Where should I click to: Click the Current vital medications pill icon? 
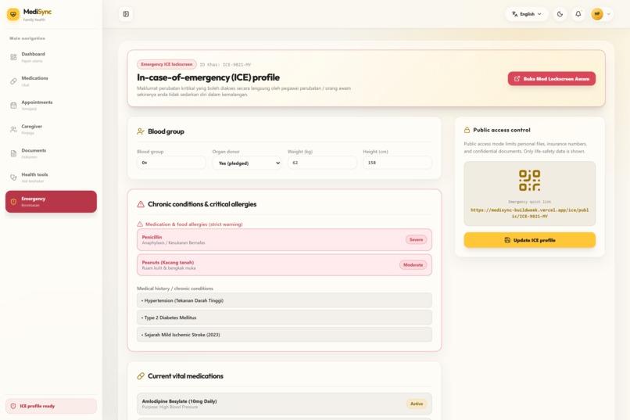[x=141, y=376]
